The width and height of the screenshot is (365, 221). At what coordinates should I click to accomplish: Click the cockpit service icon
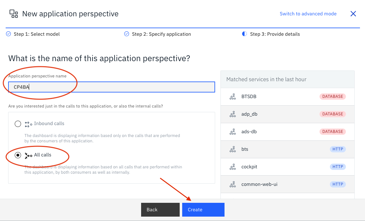point(233,167)
